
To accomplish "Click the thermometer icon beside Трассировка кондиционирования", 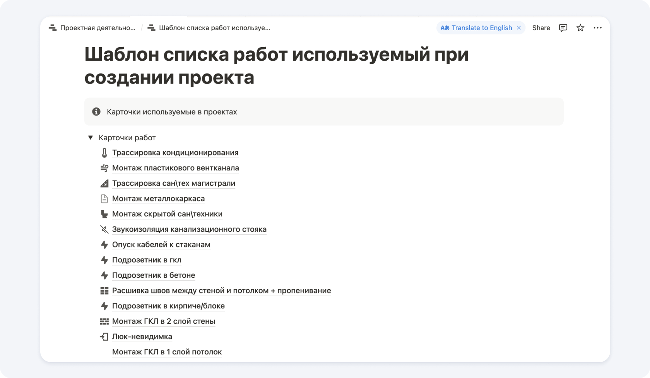I will [104, 153].
